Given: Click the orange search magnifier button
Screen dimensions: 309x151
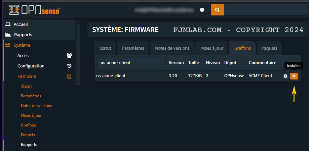Looking at the screenshot, I should coord(217,10).
